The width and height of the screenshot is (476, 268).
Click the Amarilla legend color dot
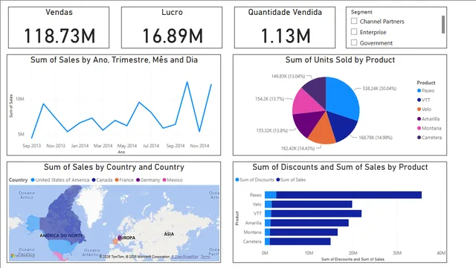tap(419, 119)
